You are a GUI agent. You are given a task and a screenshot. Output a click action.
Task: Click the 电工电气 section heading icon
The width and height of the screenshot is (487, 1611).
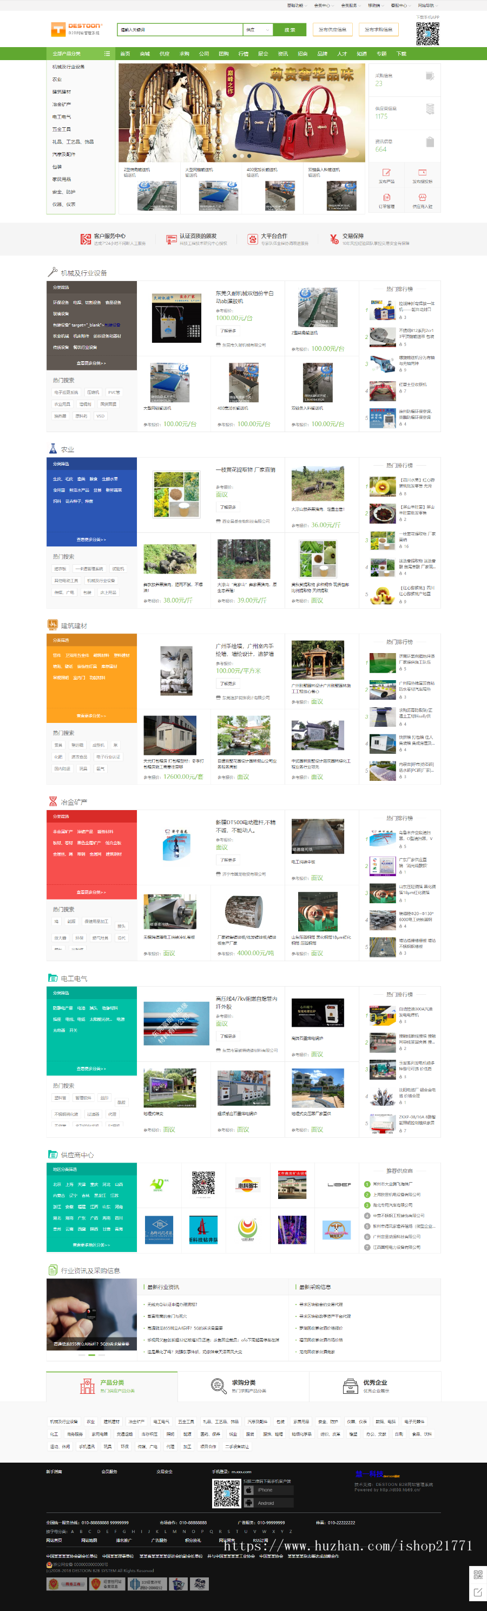pyautogui.click(x=52, y=977)
